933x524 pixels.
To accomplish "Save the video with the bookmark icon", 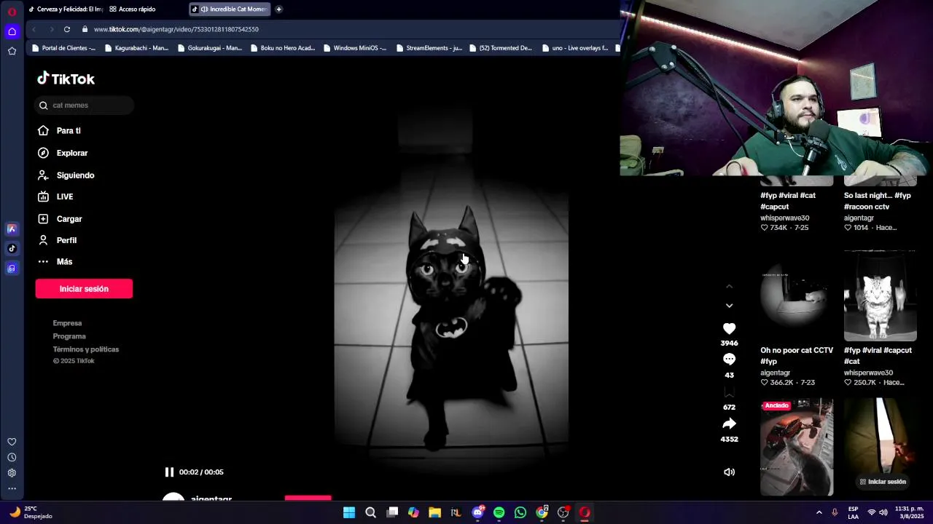I will 729,392.
